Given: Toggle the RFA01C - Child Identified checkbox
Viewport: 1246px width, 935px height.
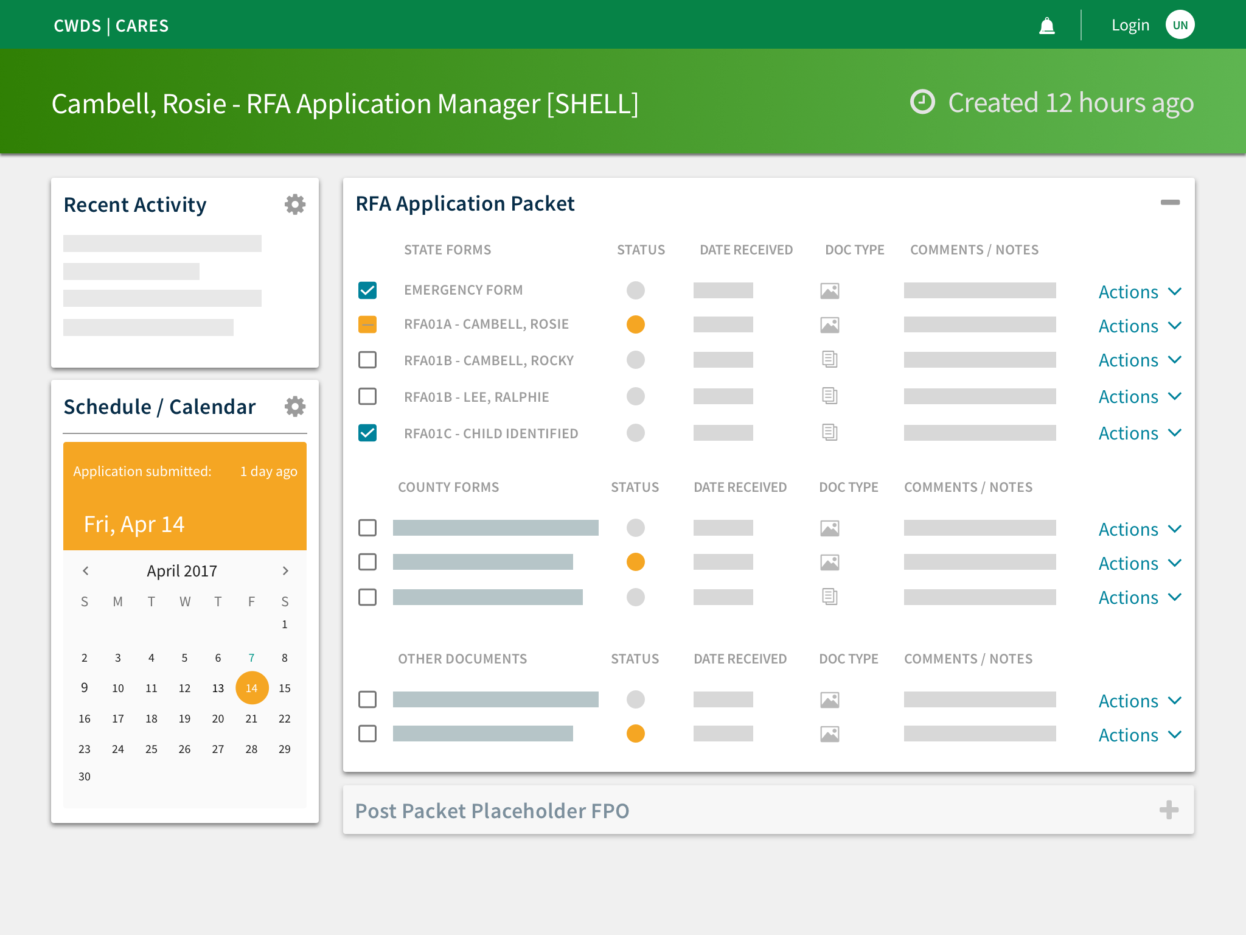Looking at the screenshot, I should coord(367,433).
